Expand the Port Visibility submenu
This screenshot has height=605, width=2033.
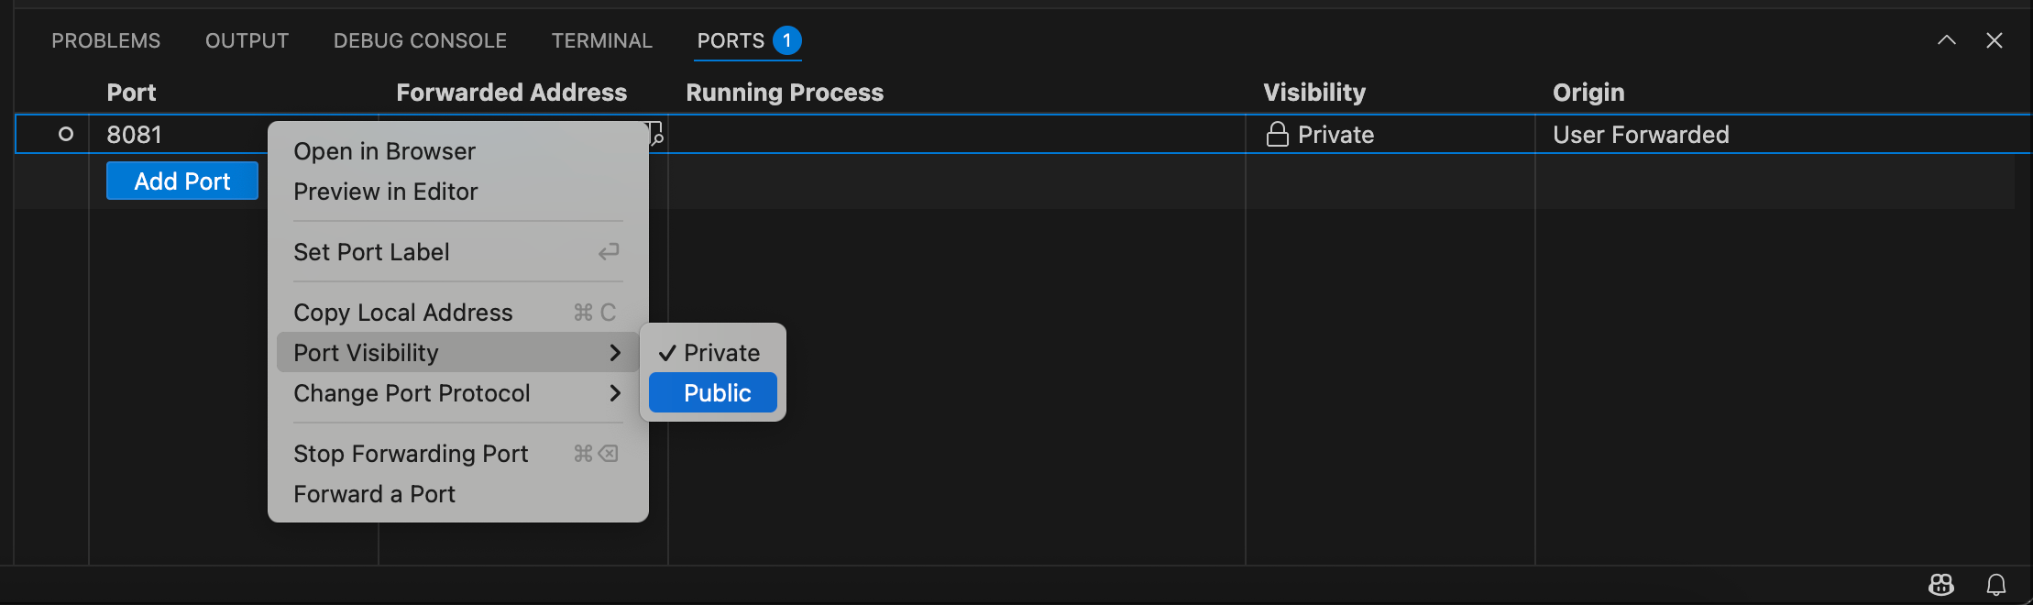point(458,353)
